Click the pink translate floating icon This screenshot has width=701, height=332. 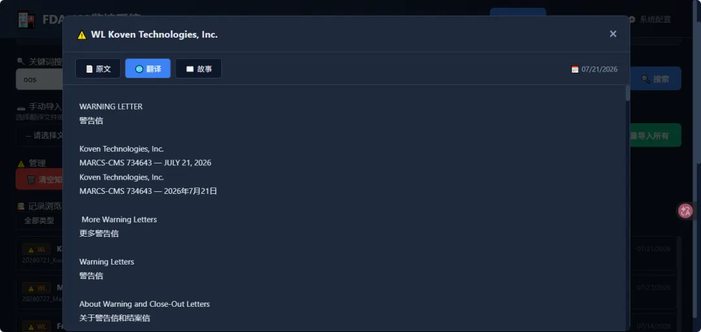(x=685, y=211)
